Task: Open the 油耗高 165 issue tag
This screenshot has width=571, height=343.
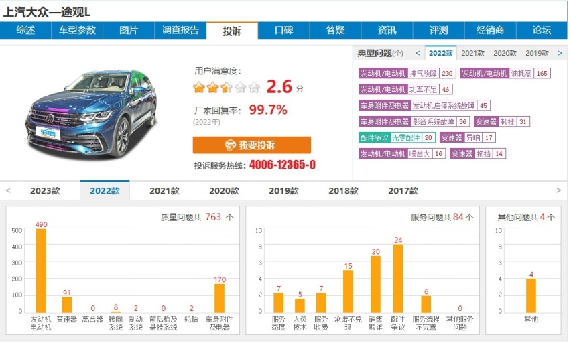Action: coord(505,74)
